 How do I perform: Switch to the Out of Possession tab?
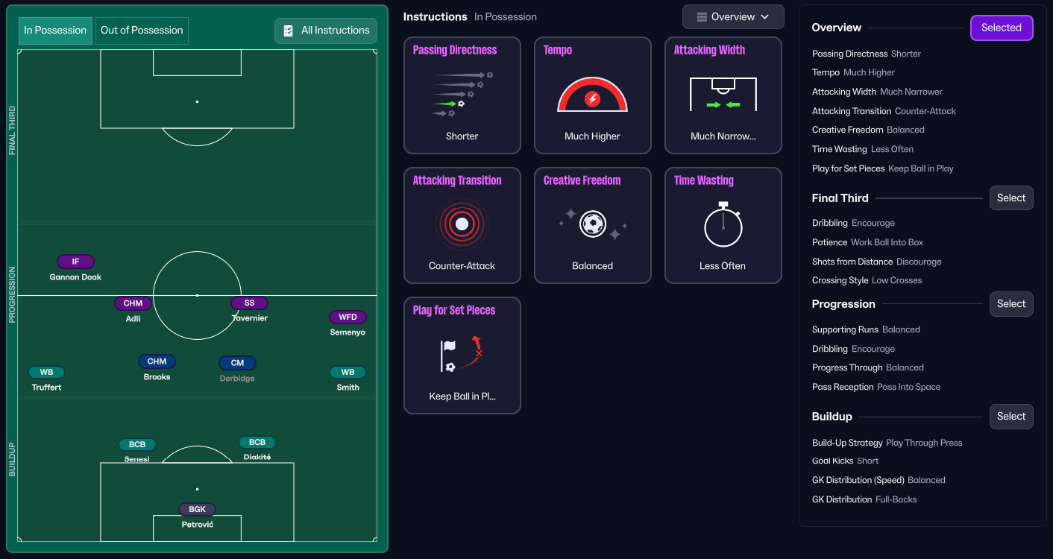coord(142,31)
